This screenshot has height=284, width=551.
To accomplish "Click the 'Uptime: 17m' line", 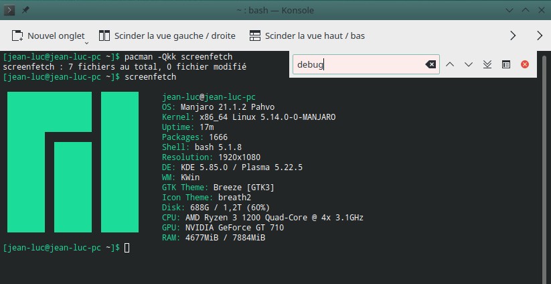I will (187, 127).
